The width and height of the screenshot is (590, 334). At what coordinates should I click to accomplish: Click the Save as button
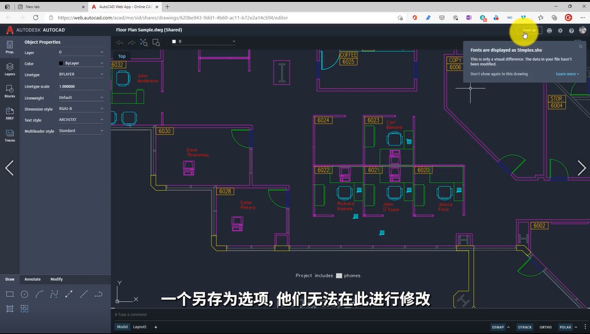pyautogui.click(x=529, y=30)
